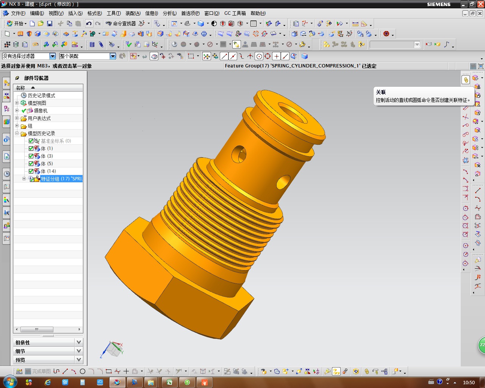
Task: Click the Windows Start orb
Action: pyautogui.click(x=9, y=382)
